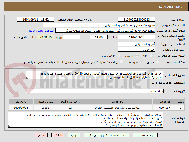Click the نوع فرآیند خرید label
189x142 pixels.
175,62
